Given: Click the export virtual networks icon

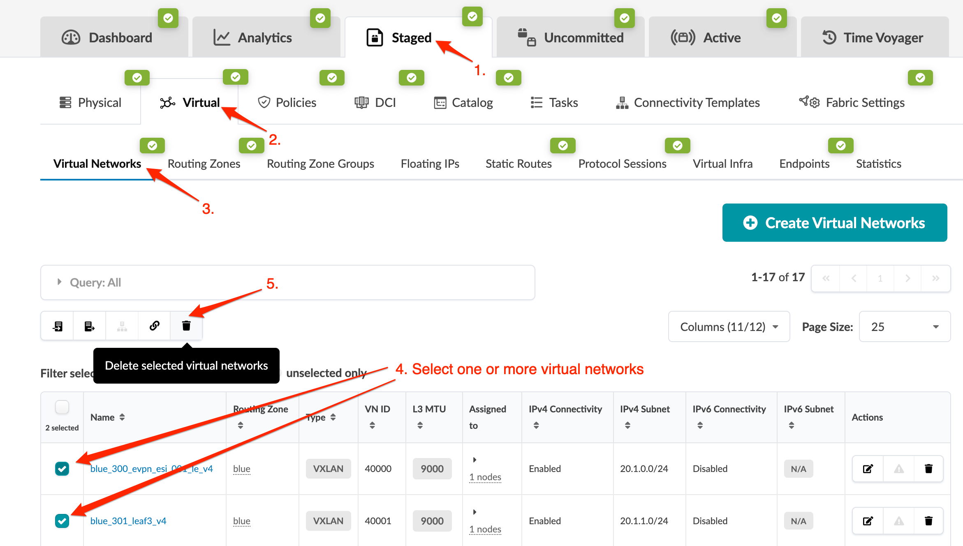Looking at the screenshot, I should tap(89, 326).
